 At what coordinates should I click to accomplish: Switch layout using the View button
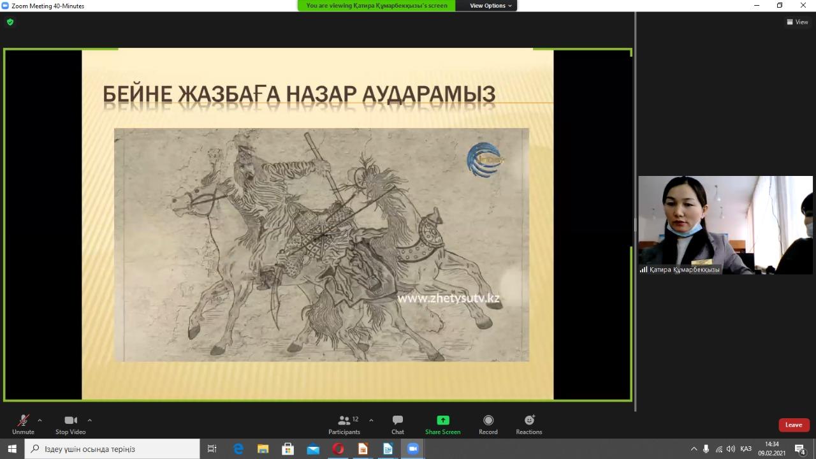[798, 22]
